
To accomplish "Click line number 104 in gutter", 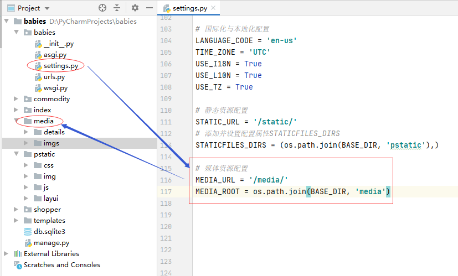I will coord(166,41).
